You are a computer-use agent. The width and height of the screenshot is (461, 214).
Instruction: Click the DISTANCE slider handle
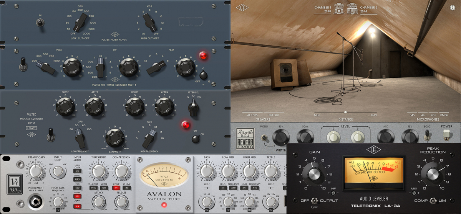(345, 112)
